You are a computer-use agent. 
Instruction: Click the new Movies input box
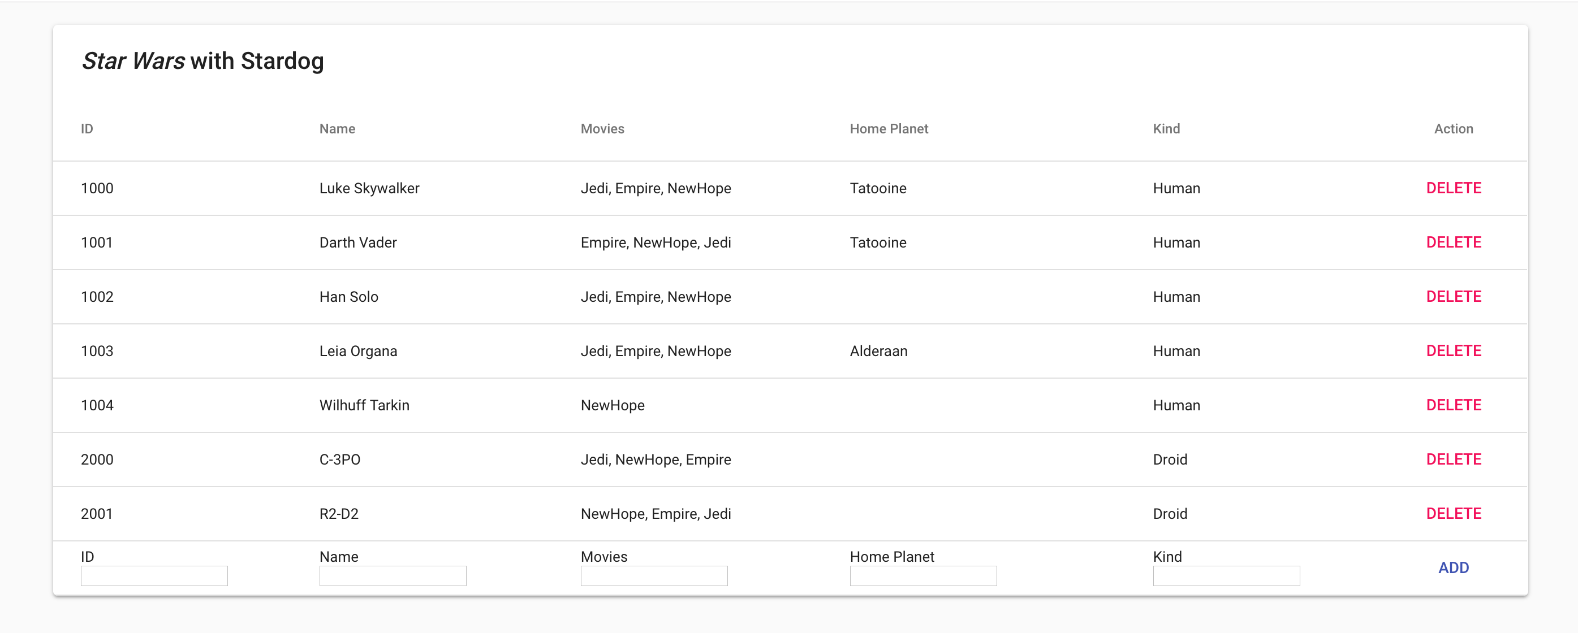pos(654,575)
